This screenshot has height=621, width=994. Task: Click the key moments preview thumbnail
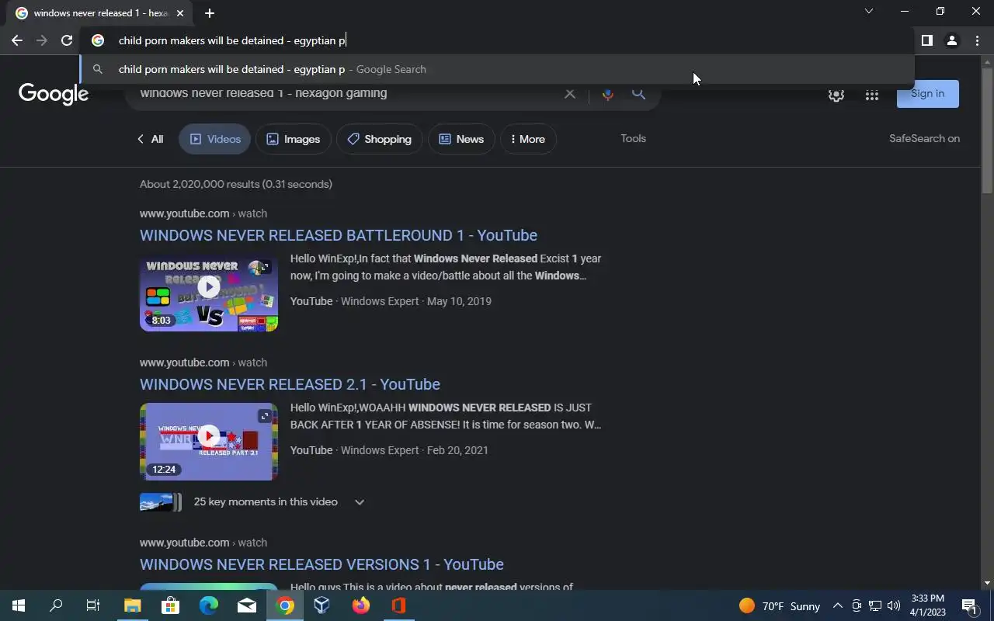[x=160, y=502]
